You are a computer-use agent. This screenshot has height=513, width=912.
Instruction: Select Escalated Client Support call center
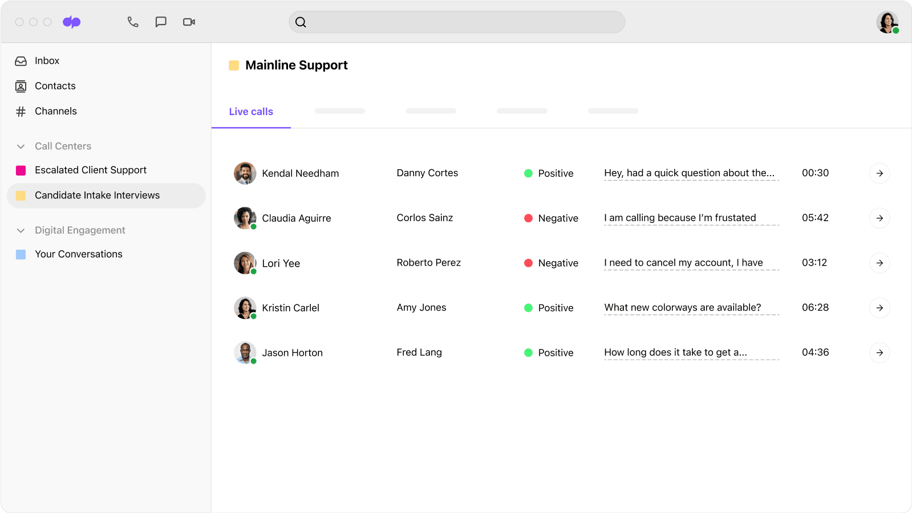91,170
